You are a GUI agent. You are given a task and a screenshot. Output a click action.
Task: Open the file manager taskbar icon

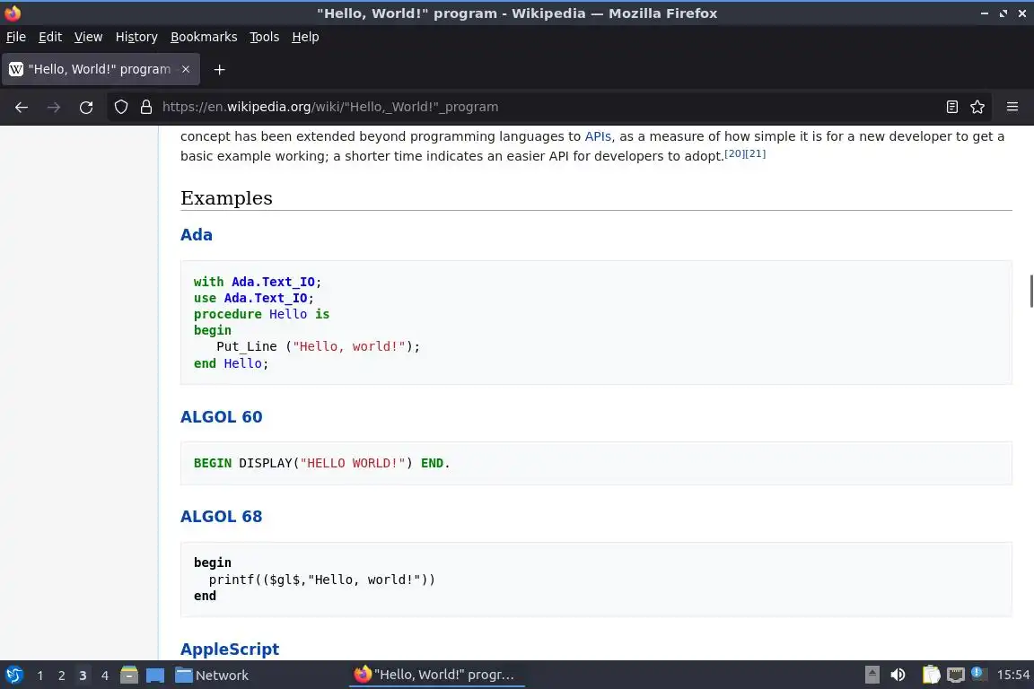click(129, 676)
